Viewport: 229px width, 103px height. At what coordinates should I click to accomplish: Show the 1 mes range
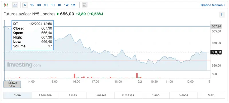[73, 95]
